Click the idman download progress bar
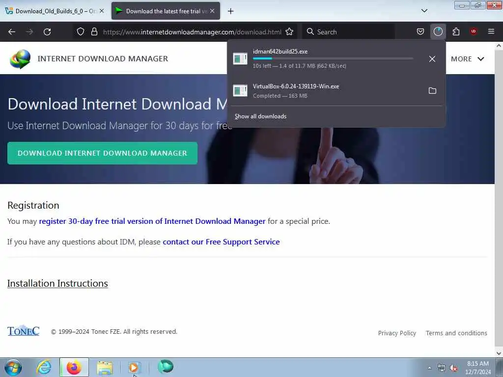This screenshot has height=377, width=503. point(333,58)
